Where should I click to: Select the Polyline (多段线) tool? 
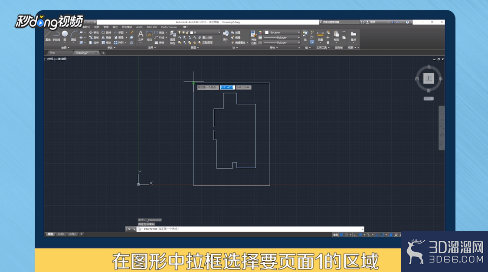[56, 36]
